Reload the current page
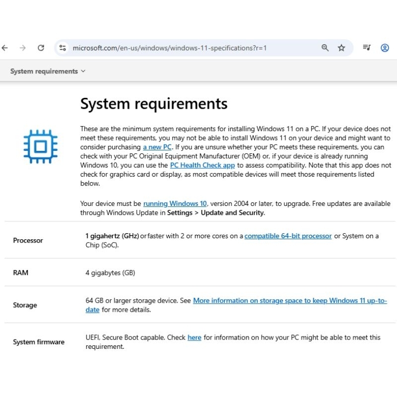Screen dimensions: 397x397 [41, 48]
